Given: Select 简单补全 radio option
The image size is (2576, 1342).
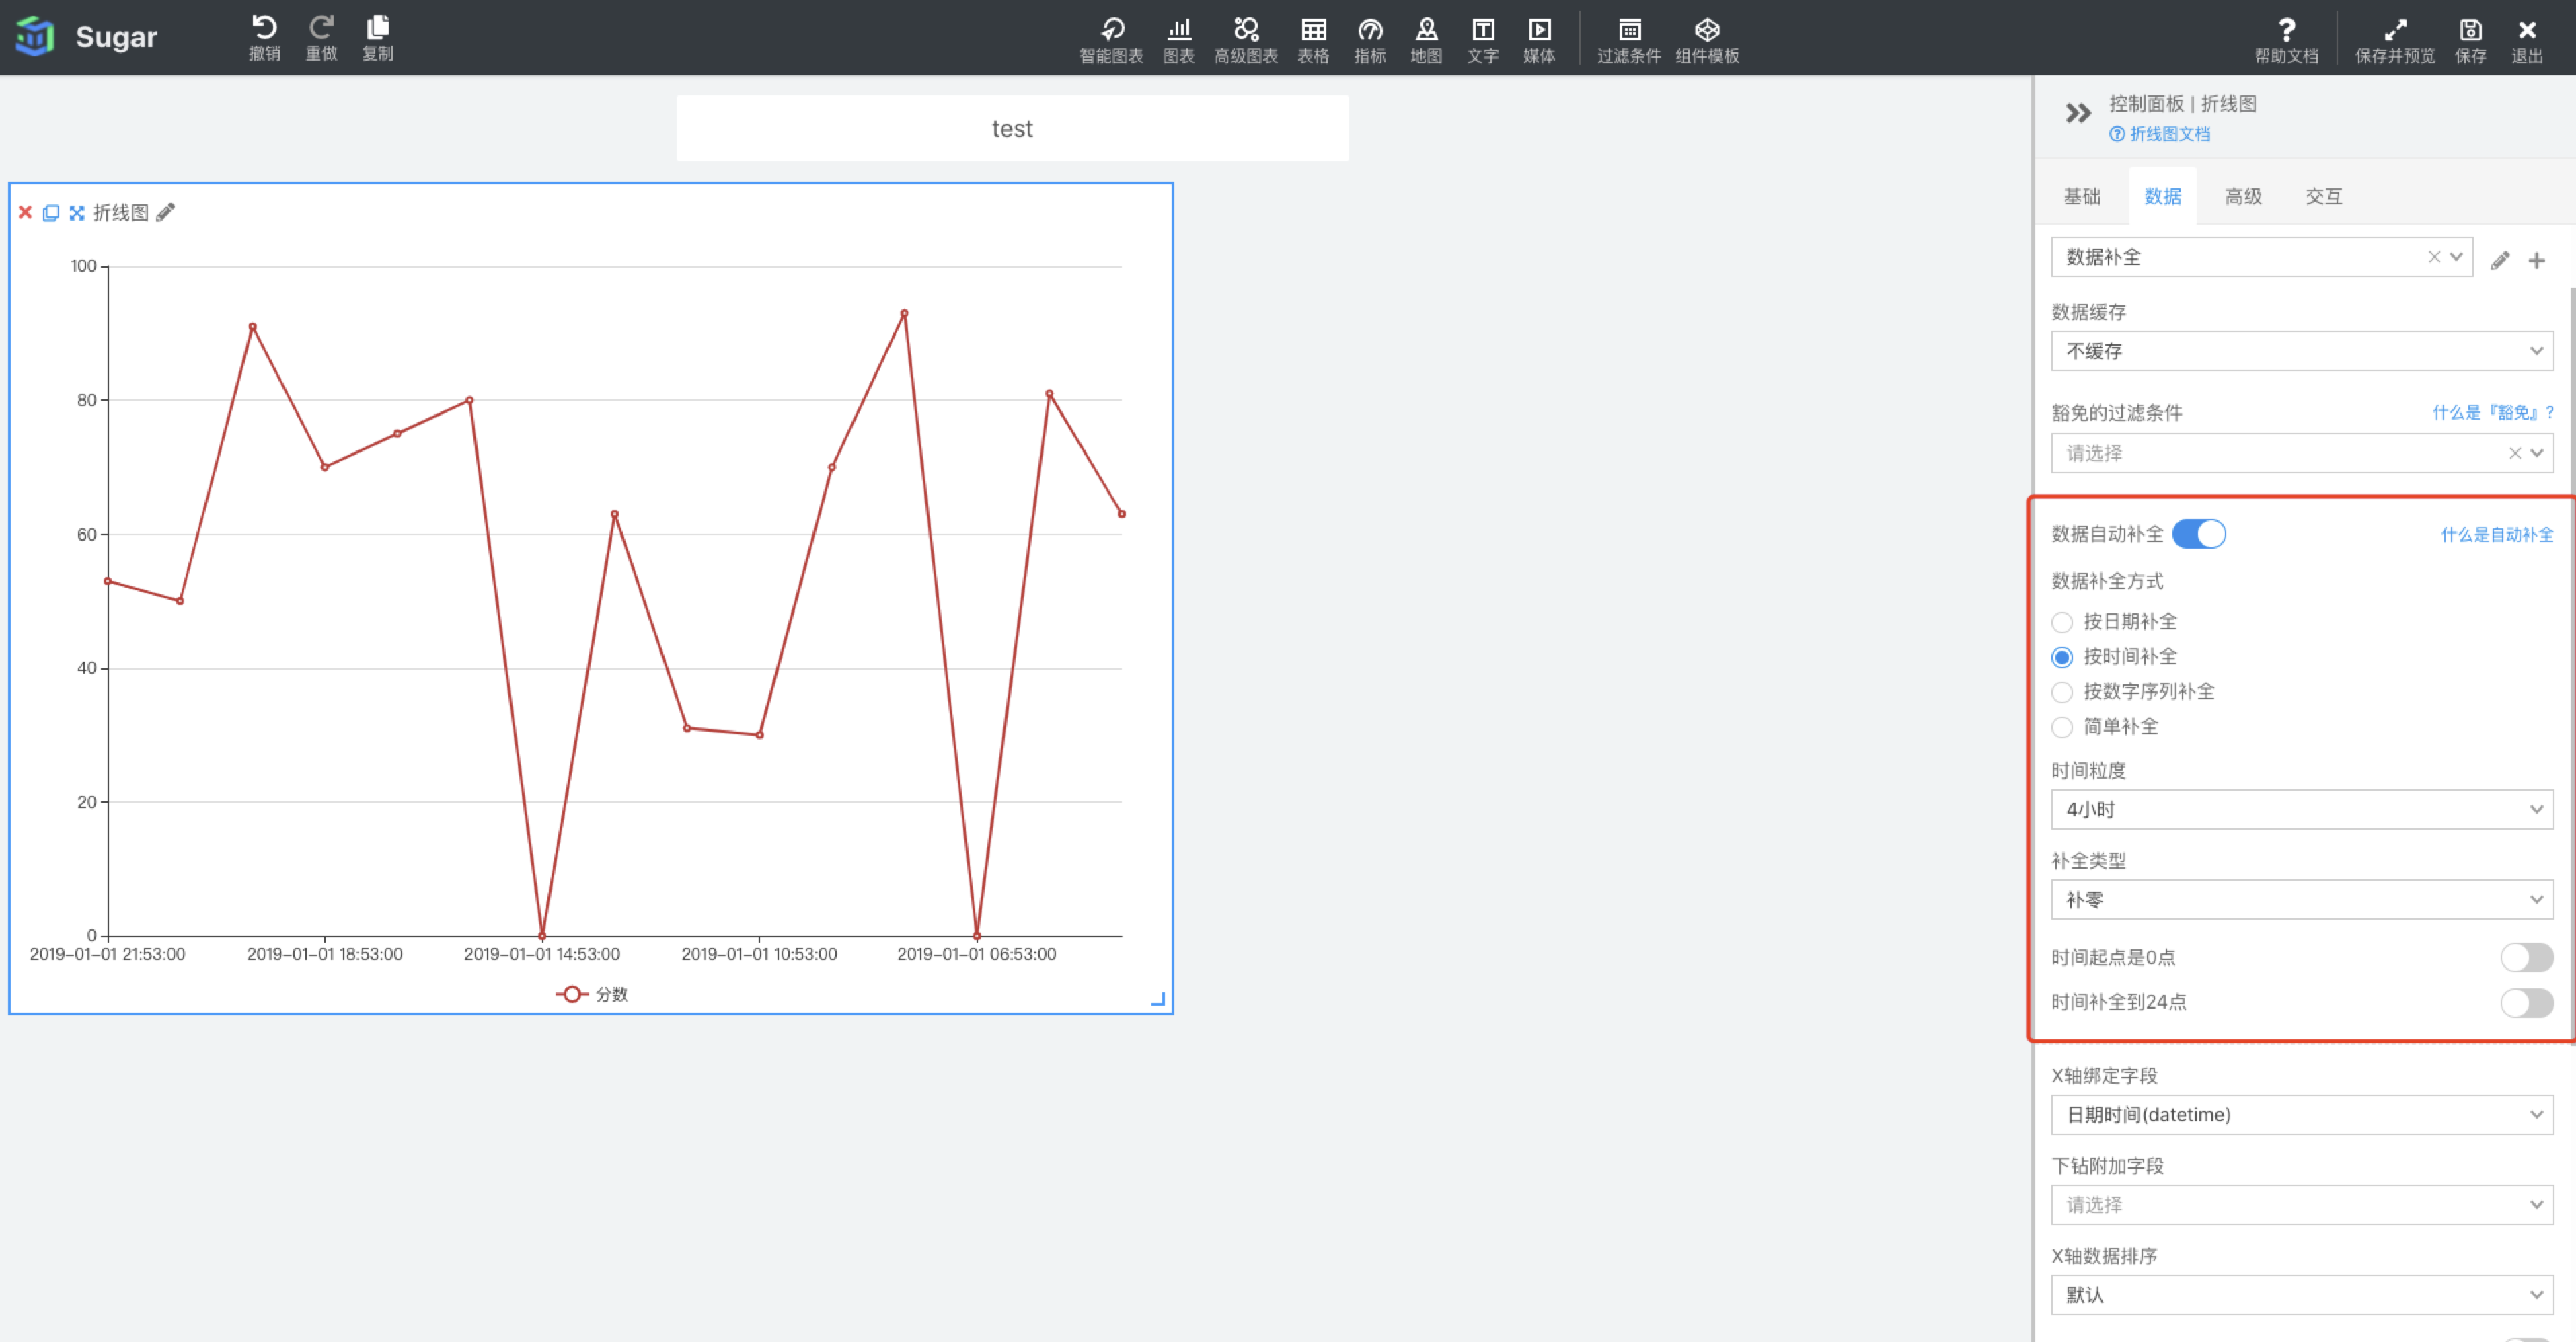Looking at the screenshot, I should (2061, 727).
